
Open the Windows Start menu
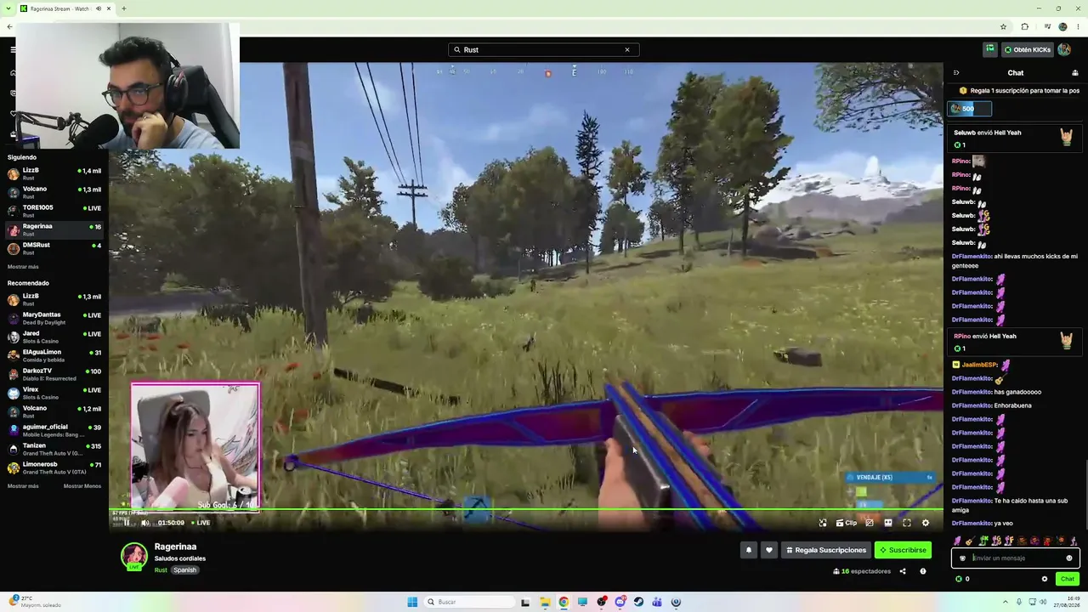pos(412,602)
